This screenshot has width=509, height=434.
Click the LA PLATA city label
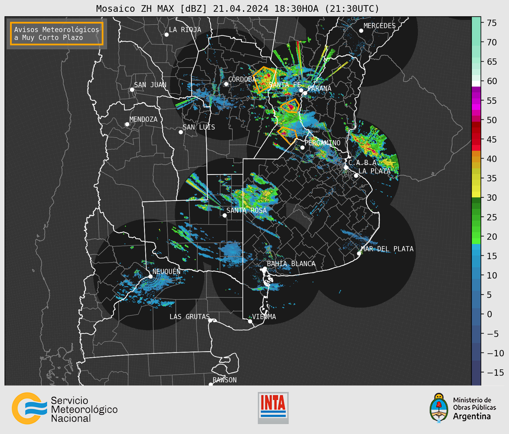tap(374, 171)
